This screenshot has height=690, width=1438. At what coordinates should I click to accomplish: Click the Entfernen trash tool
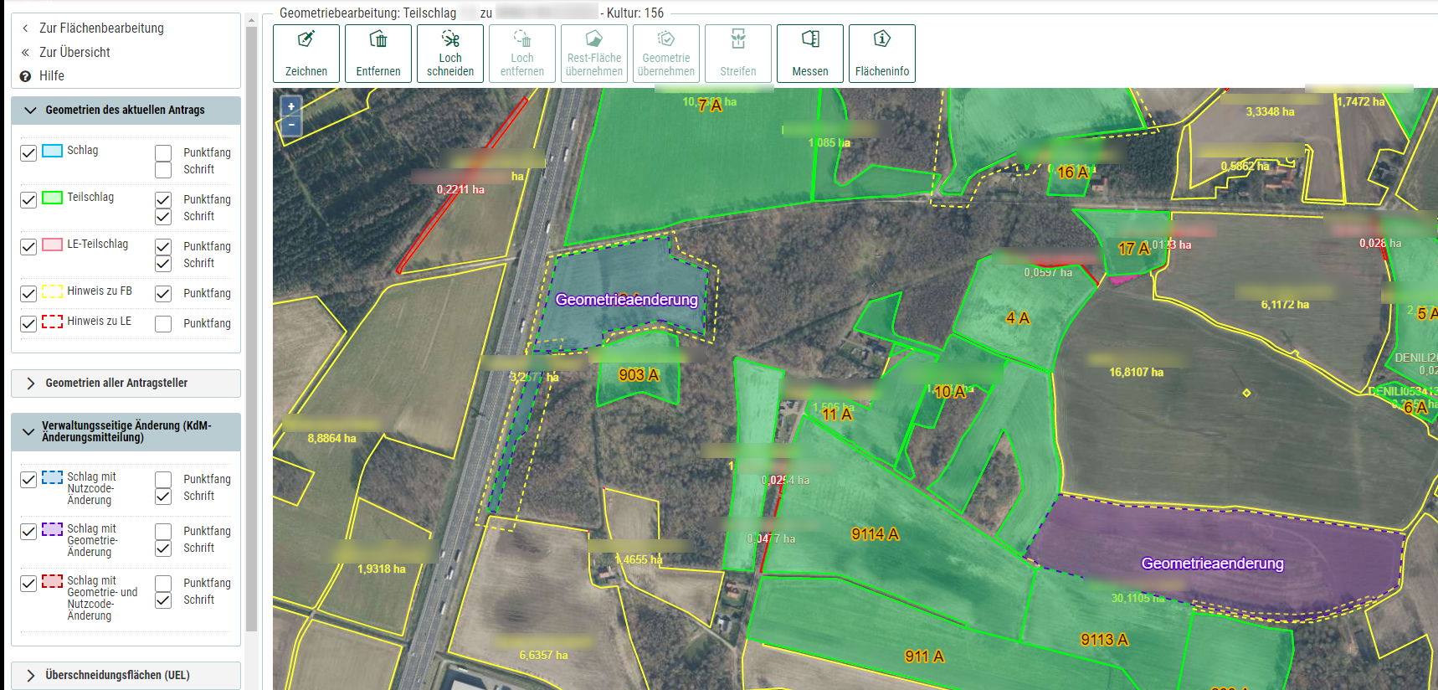(x=378, y=54)
